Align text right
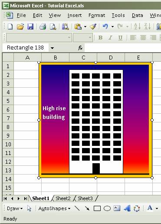 tap(153, 38)
